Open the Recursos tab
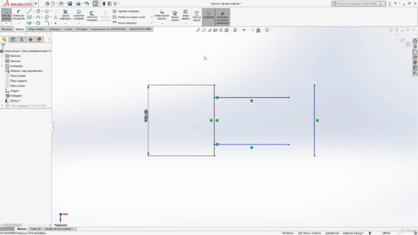The height and width of the screenshot is (235, 418). (7, 29)
